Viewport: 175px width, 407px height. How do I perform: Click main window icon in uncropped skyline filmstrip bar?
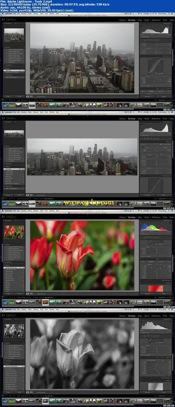point(3,100)
